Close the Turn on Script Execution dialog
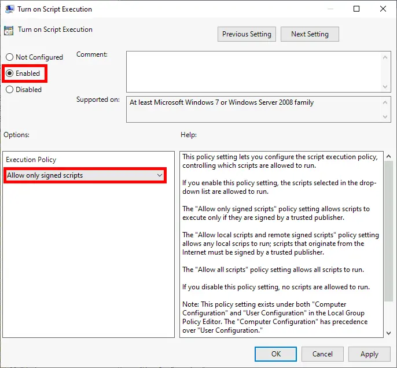This screenshot has width=397, height=368. click(383, 9)
